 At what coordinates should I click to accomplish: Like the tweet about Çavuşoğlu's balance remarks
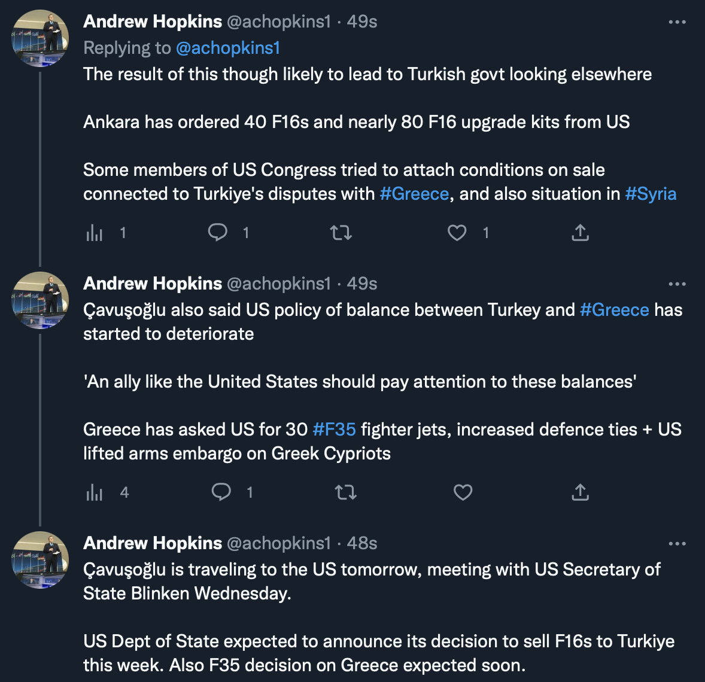463,492
